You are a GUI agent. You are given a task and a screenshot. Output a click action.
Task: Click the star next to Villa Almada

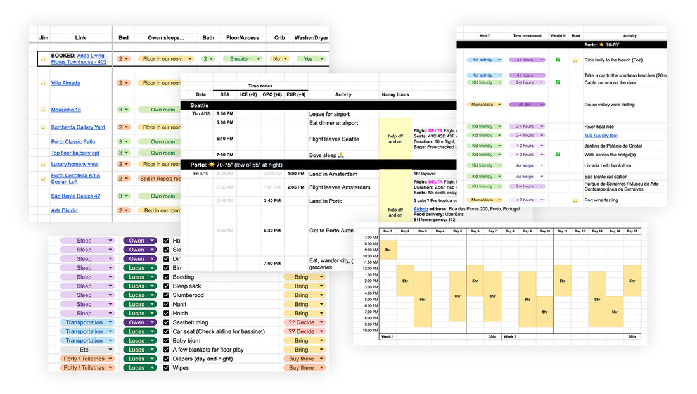tap(43, 83)
